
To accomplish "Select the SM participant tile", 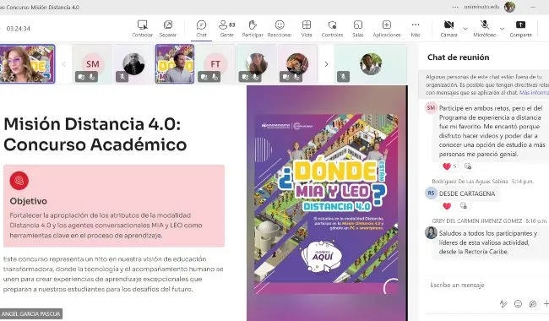I will 93,64.
